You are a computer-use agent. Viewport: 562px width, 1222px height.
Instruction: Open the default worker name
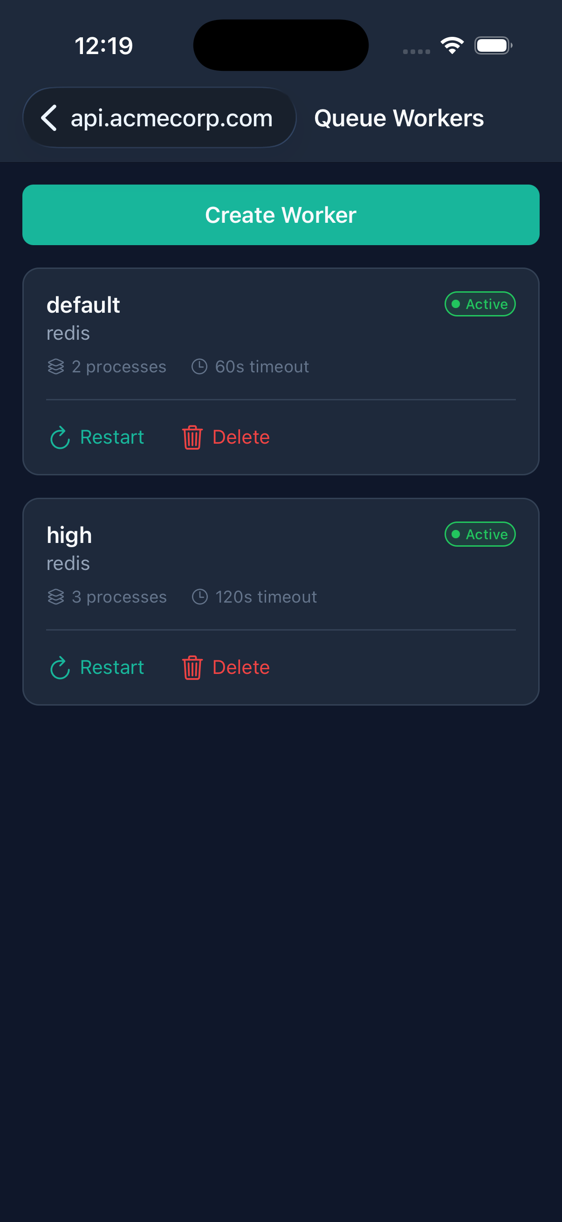[x=83, y=305]
